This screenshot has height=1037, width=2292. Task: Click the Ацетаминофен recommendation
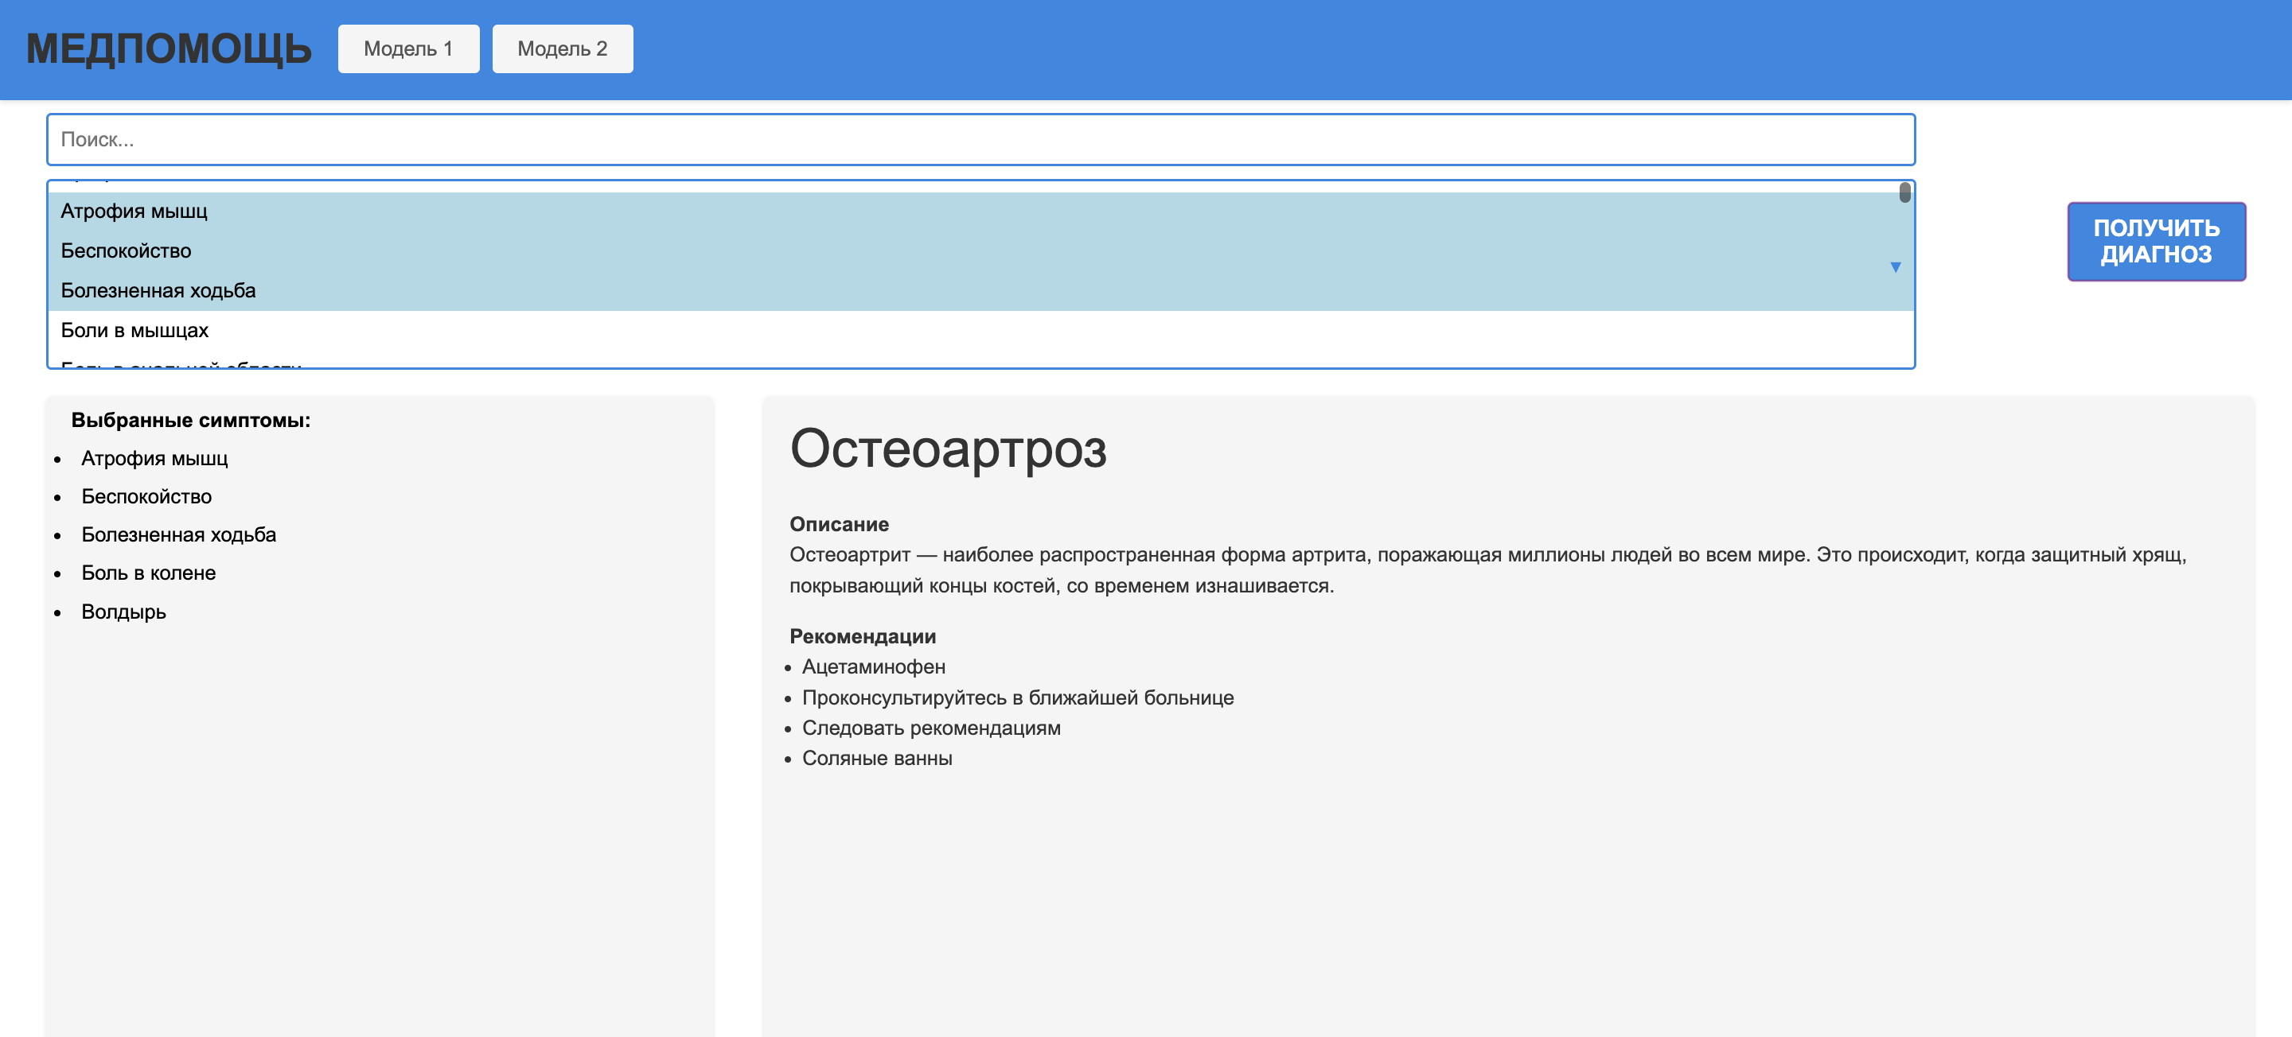tap(875, 666)
